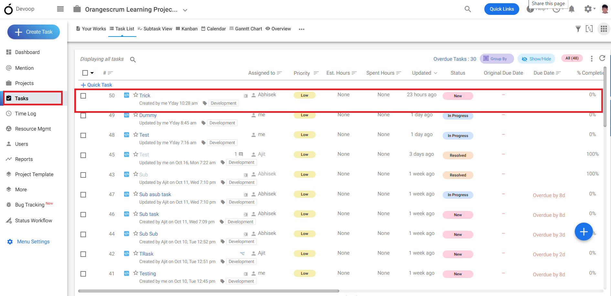Image resolution: width=611 pixels, height=296 pixels.
Task: Open the notifications bell
Action: pyautogui.click(x=572, y=9)
